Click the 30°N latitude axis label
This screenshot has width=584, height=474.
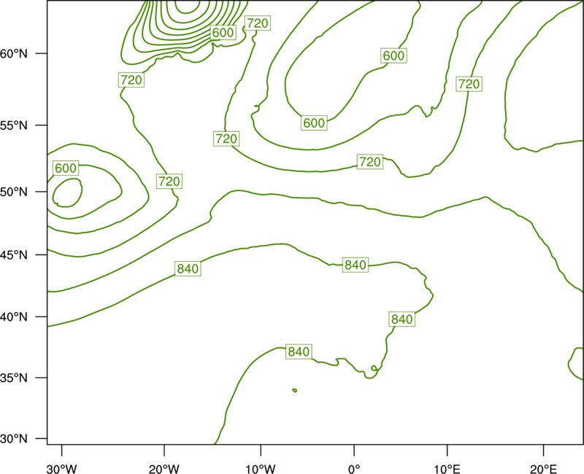coord(14,439)
